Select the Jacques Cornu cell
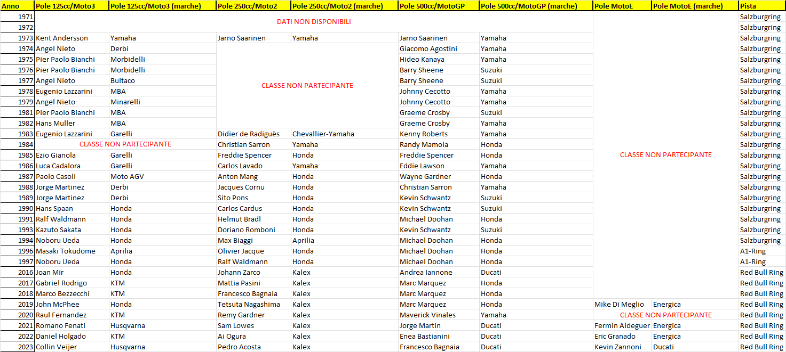The width and height of the screenshot is (786, 352). pyautogui.click(x=253, y=187)
